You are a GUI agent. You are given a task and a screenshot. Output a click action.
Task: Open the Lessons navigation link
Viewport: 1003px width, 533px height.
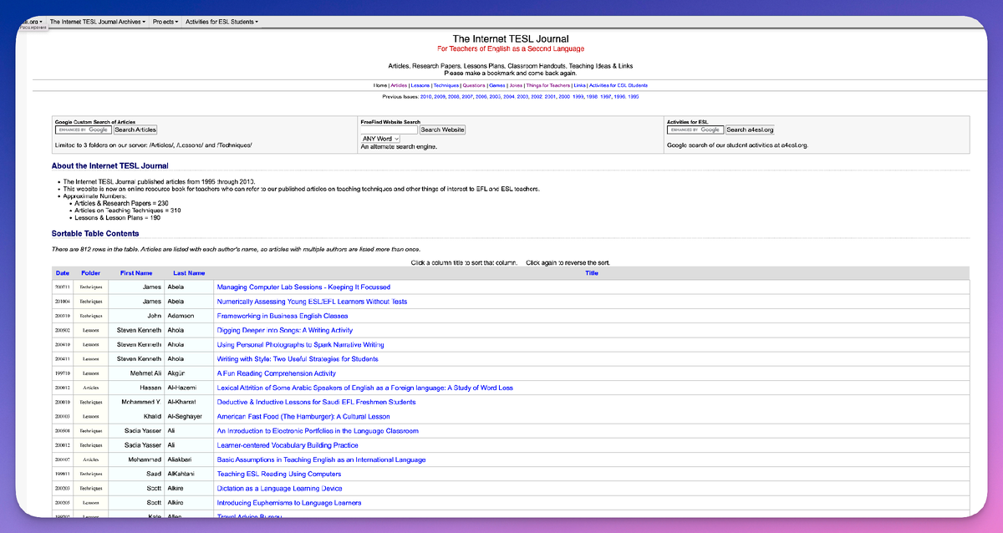click(420, 85)
